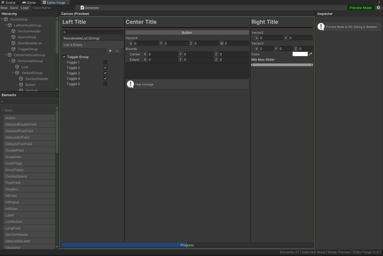Add the LinkButton element
Image resolution: width=383 pixels, height=256 pixels.
(x=29, y=221)
